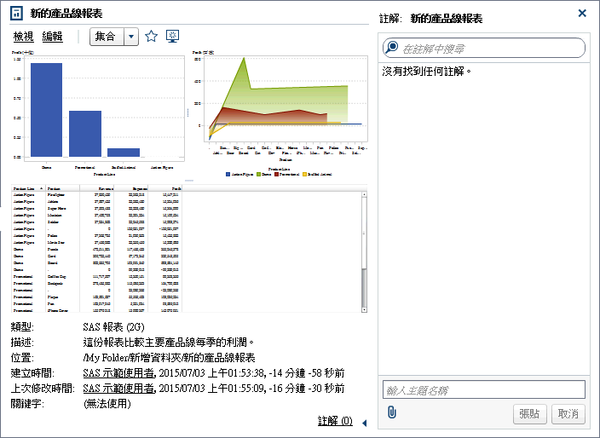Click the 註解: panel title text
The height and width of the screenshot is (438, 600).
(x=390, y=19)
